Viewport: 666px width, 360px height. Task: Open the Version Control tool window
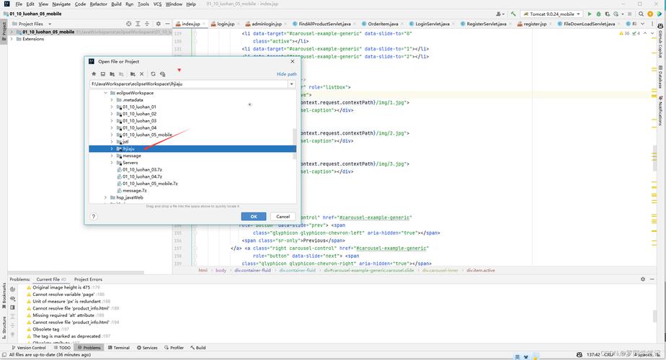(x=28, y=347)
